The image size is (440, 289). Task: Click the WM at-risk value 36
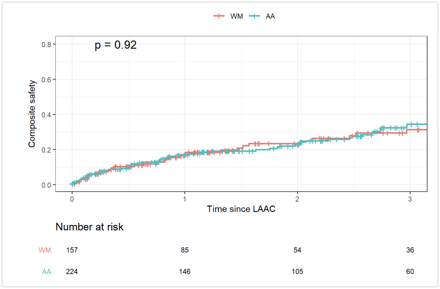coord(410,250)
